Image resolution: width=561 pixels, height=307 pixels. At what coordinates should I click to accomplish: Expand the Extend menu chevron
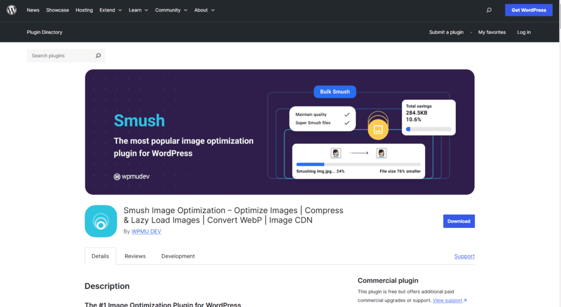(120, 10)
